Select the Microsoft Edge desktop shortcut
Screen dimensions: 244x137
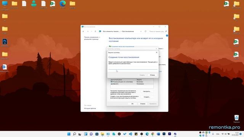coord(63,5)
